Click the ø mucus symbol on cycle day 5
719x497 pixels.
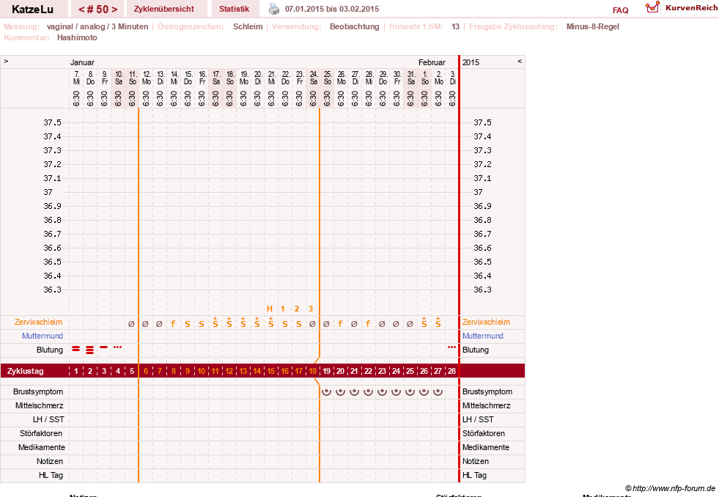click(x=132, y=324)
